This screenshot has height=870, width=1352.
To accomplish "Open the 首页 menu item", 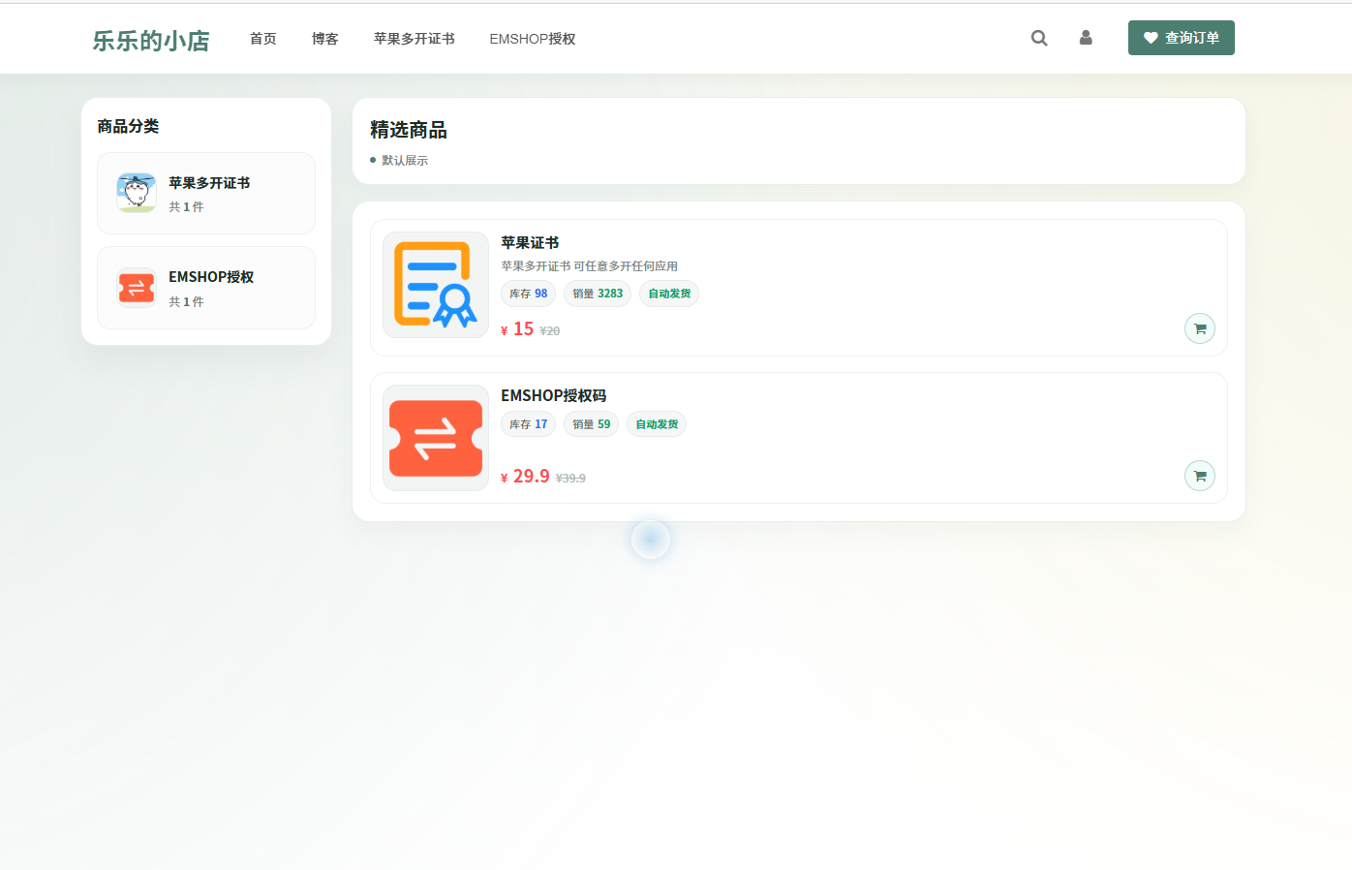I will 262,39.
